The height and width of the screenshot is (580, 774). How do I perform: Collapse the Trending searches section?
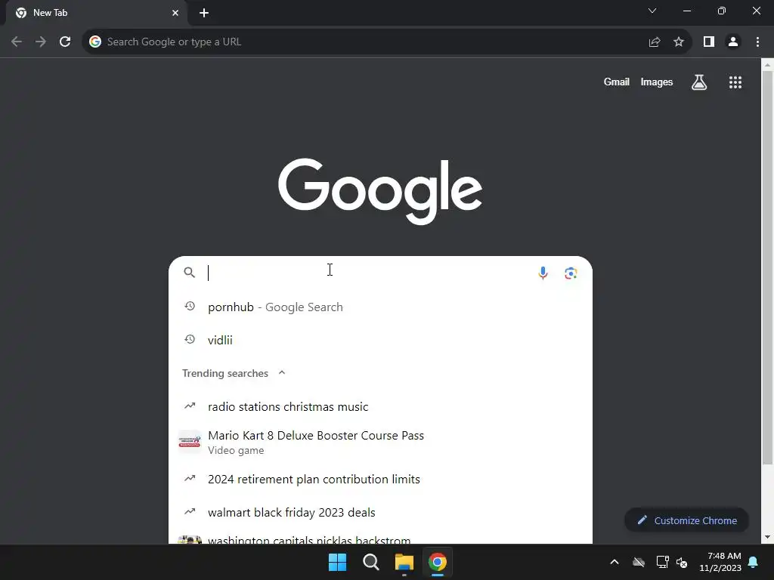click(x=282, y=373)
